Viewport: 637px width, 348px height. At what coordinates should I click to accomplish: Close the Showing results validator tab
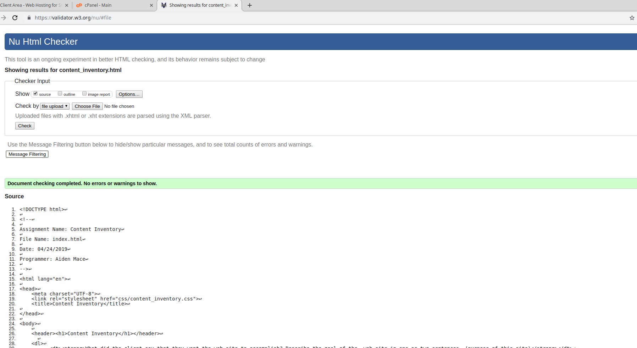(236, 5)
